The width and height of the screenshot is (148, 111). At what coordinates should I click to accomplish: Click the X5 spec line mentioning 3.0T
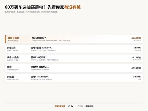(x=41, y=79)
